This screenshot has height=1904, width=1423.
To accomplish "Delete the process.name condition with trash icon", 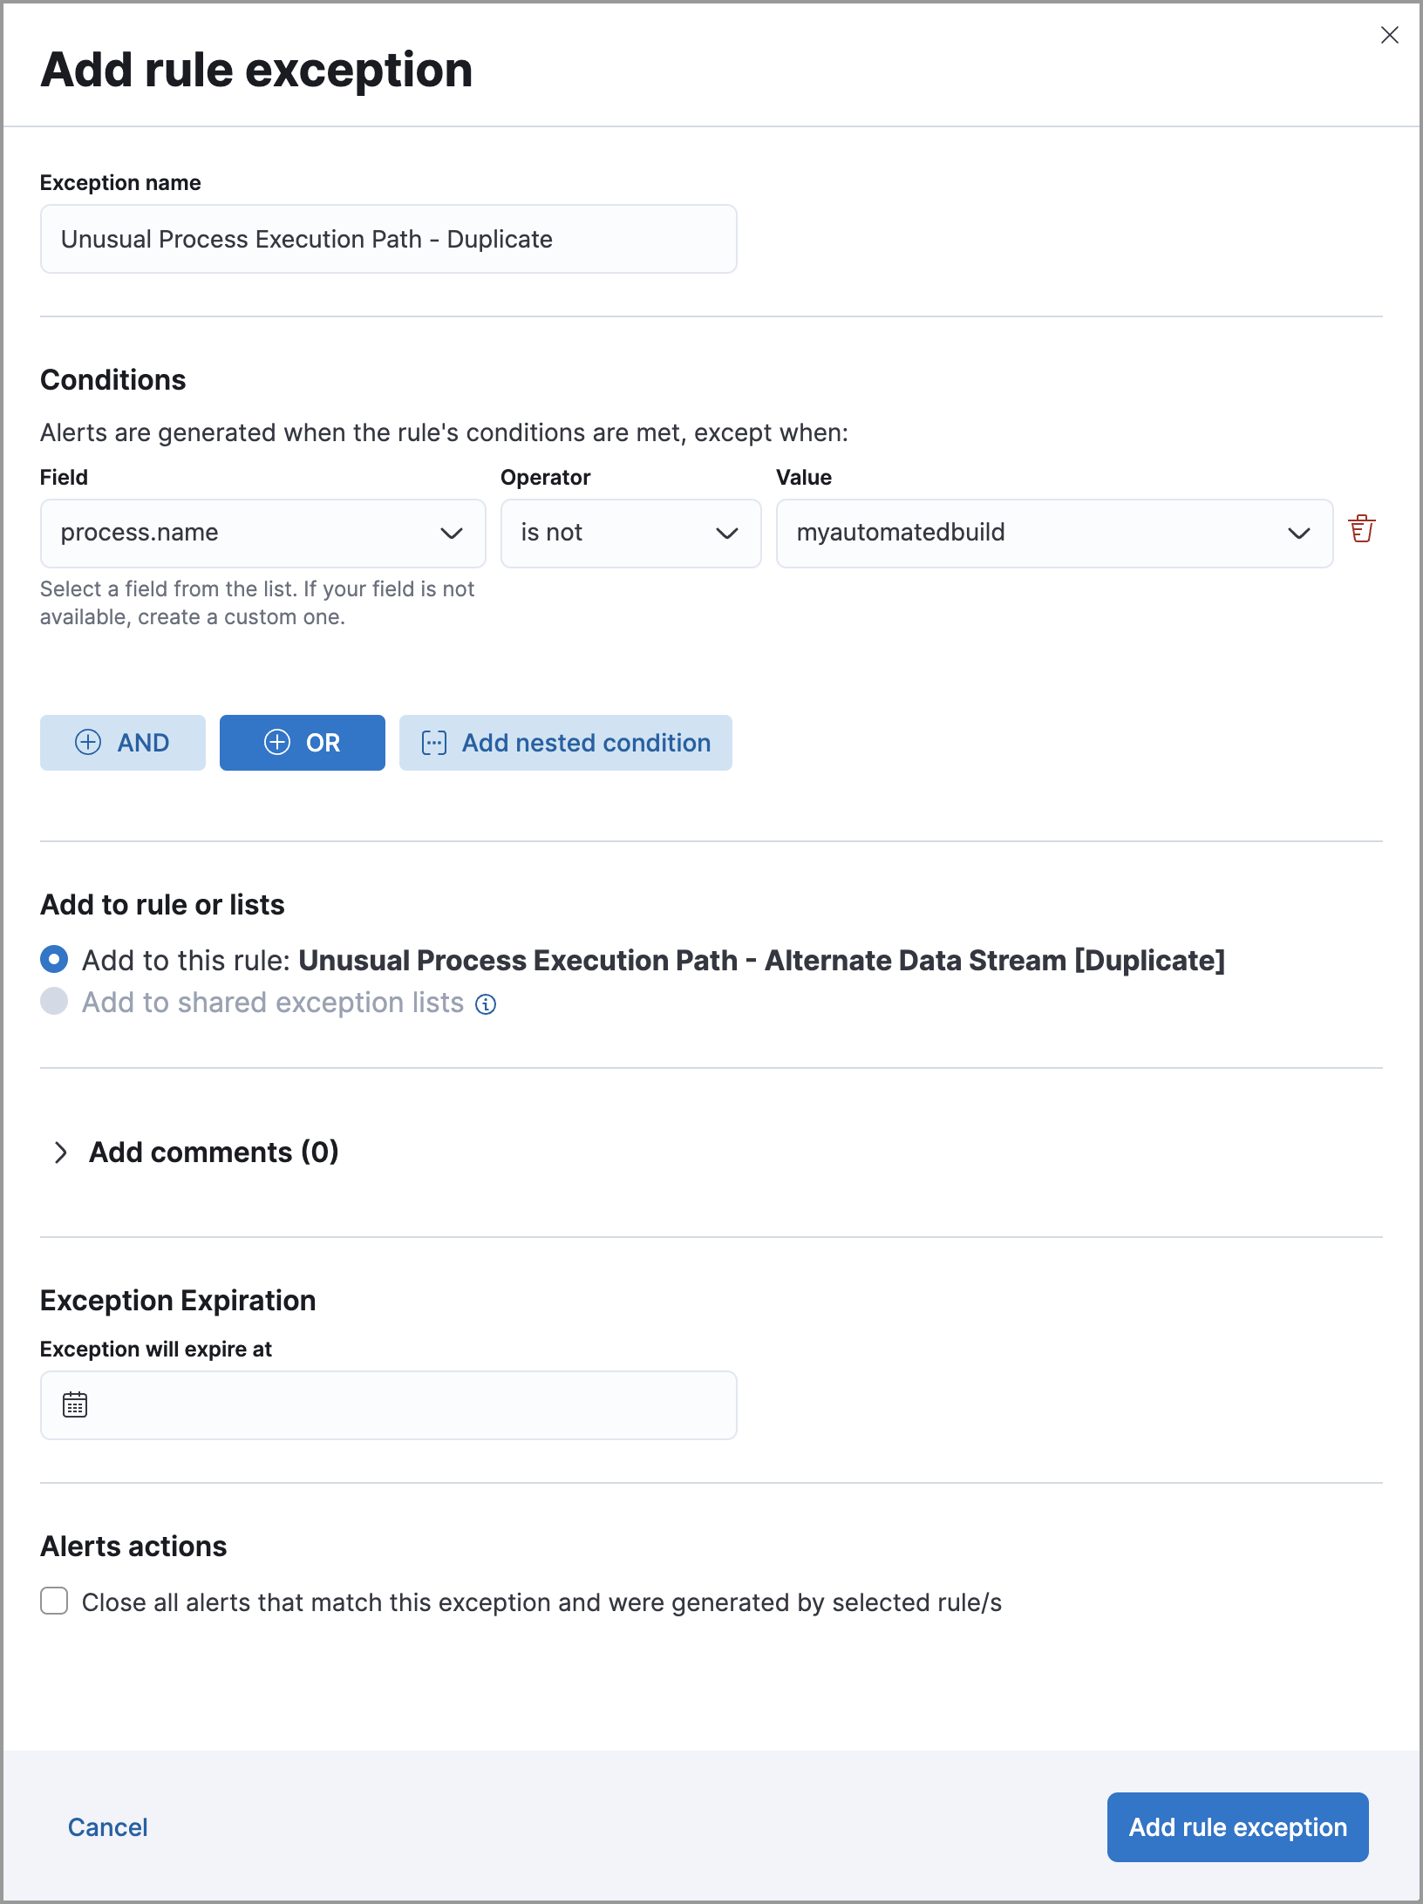I will pos(1361,529).
